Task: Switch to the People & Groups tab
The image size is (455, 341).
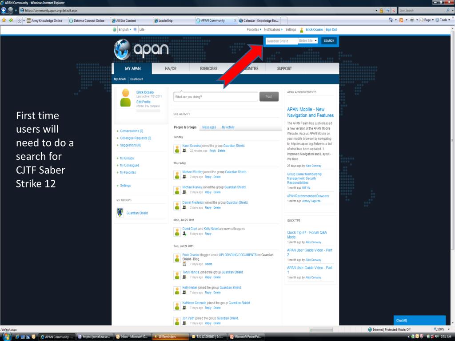Action: pos(185,127)
